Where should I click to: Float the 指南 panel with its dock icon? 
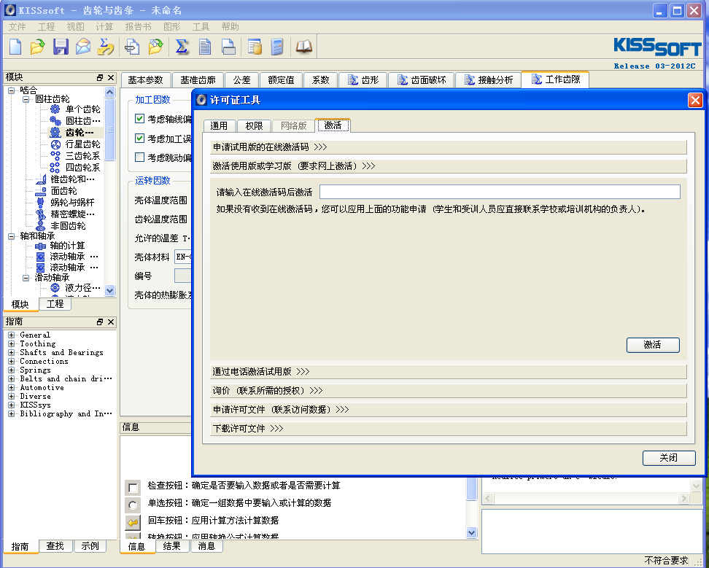(100, 322)
